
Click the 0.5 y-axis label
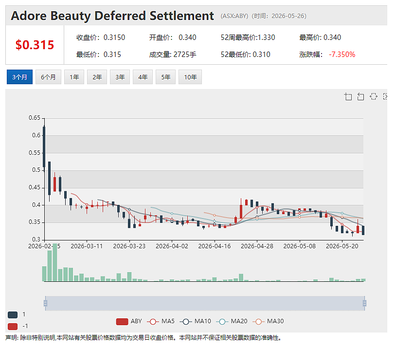[x=36, y=170]
